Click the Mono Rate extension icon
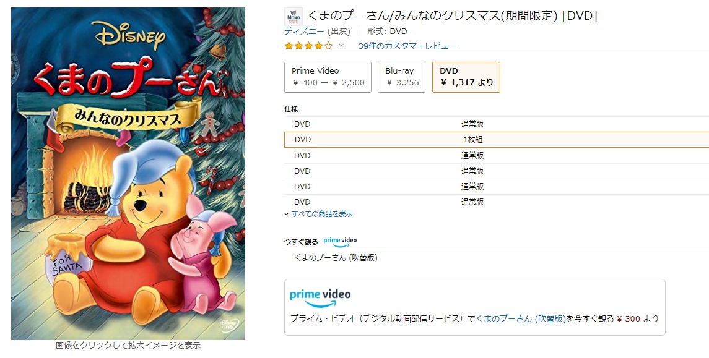The height and width of the screenshot is (358, 709). pyautogui.click(x=293, y=17)
